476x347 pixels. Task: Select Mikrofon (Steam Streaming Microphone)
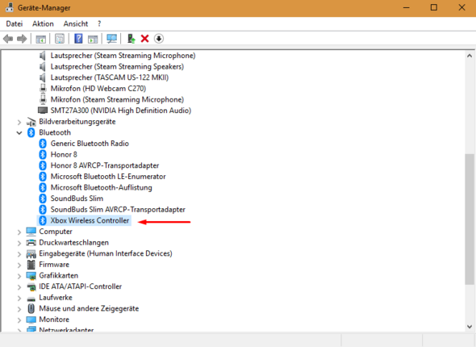pyautogui.click(x=117, y=99)
